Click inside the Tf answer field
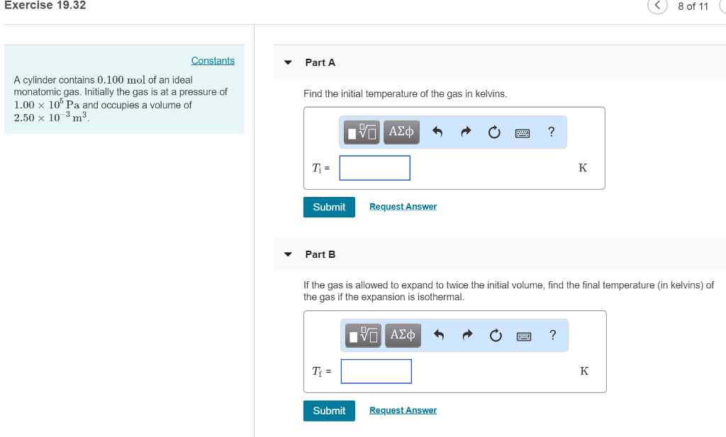Viewport: 726px width, 437px height. pos(376,370)
